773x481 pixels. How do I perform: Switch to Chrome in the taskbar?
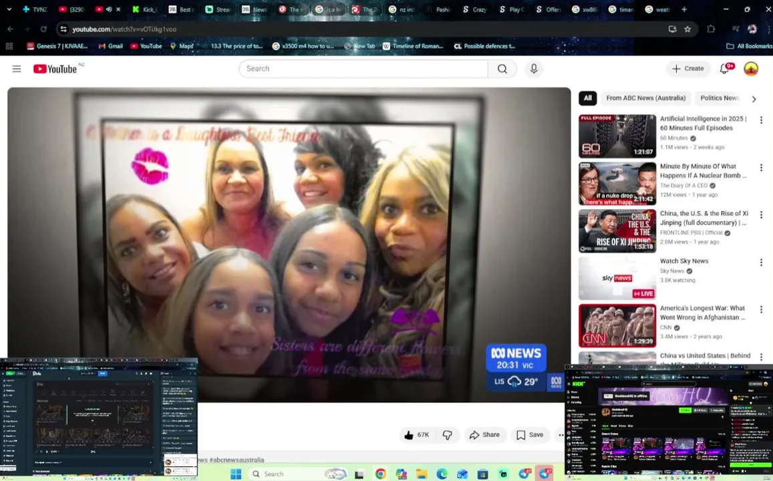380,474
